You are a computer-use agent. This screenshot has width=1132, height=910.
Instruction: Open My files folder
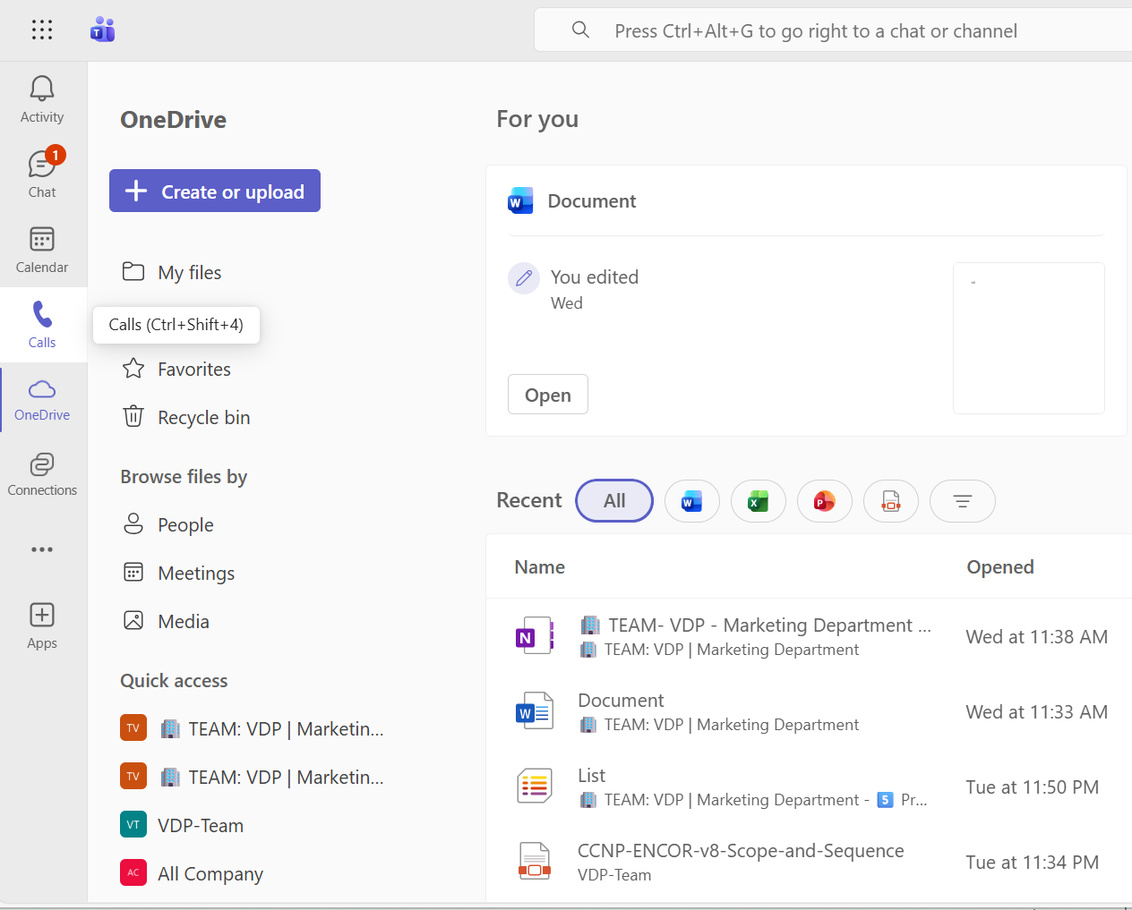pyautogui.click(x=172, y=272)
